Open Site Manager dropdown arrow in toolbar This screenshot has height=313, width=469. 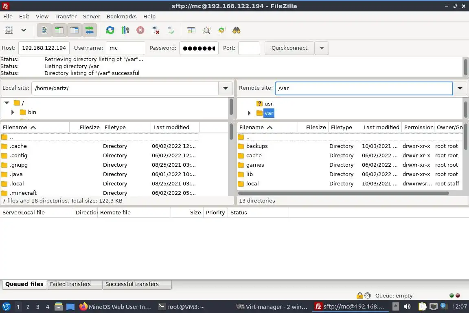[24, 30]
